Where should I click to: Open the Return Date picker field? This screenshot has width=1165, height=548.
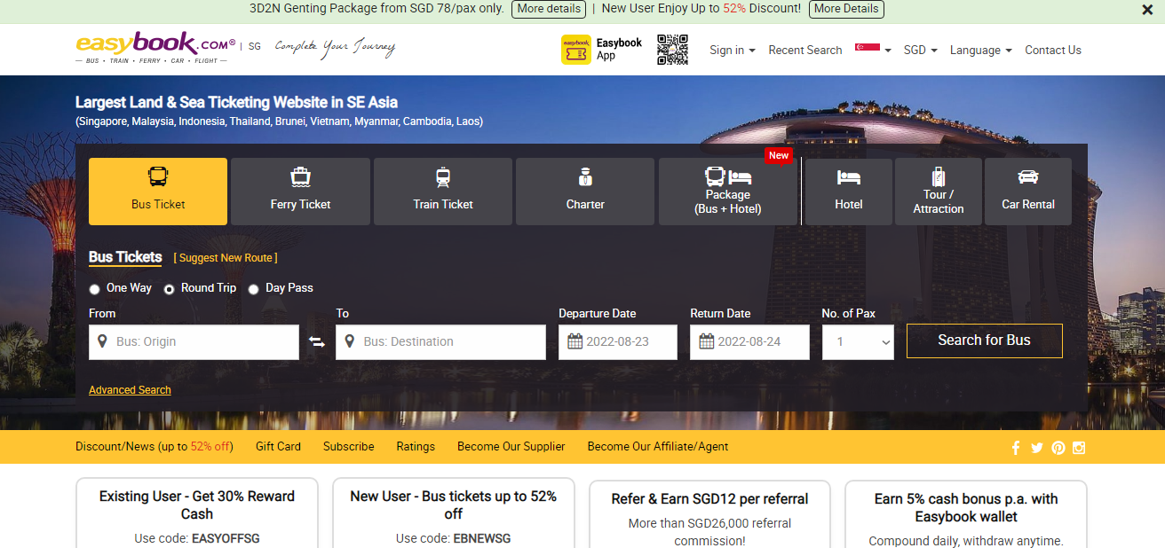click(x=749, y=341)
